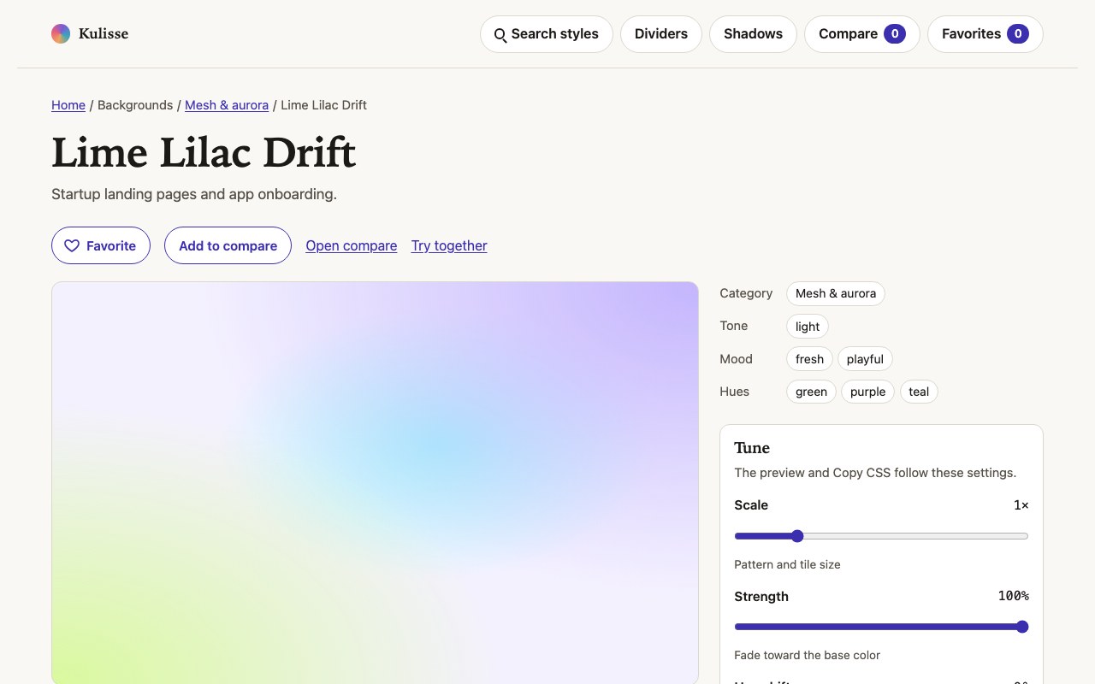Select the fresh mood chip
The image size is (1095, 684).
point(809,359)
